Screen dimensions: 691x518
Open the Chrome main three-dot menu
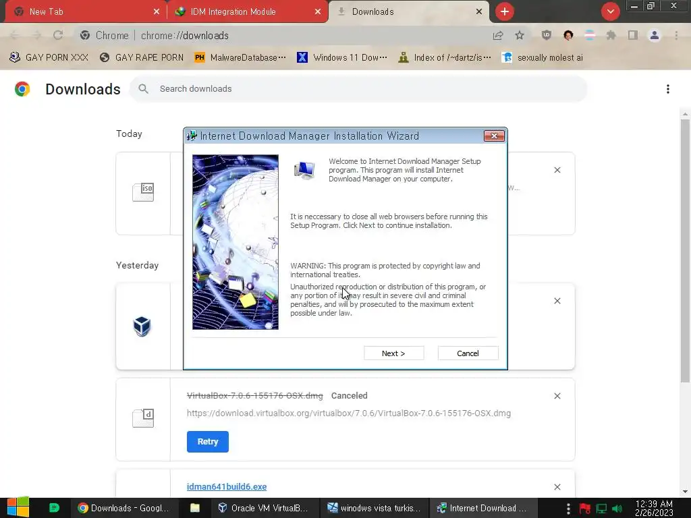pyautogui.click(x=676, y=35)
